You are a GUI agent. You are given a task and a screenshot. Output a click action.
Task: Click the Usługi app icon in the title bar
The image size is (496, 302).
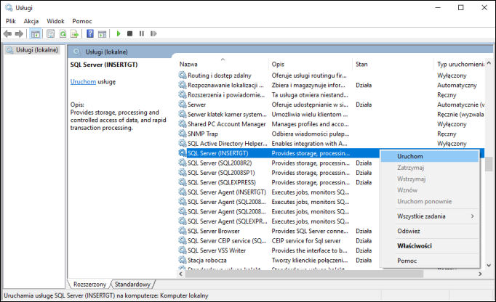coord(9,7)
